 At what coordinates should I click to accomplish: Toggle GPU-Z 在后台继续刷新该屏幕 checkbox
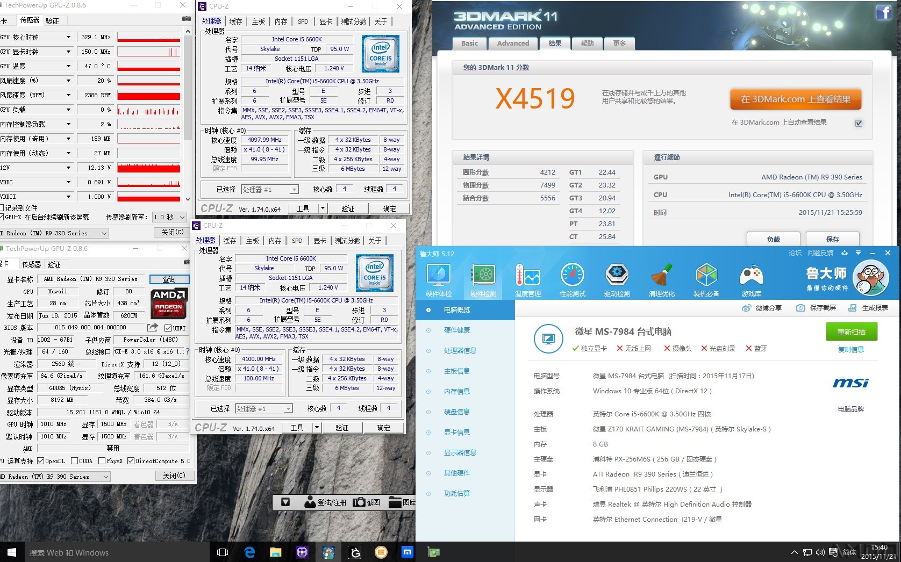click(x=2, y=217)
